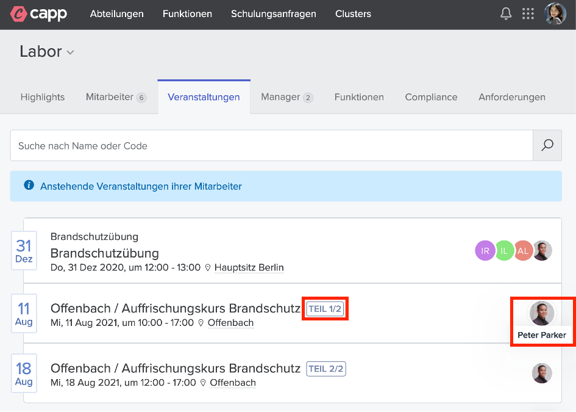Click location pin on 11 Aug event
The image size is (576, 412).
201,323
